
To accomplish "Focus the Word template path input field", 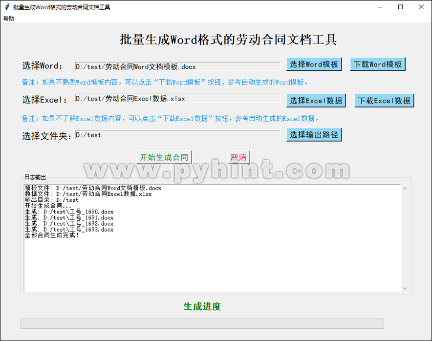I will pos(177,66).
